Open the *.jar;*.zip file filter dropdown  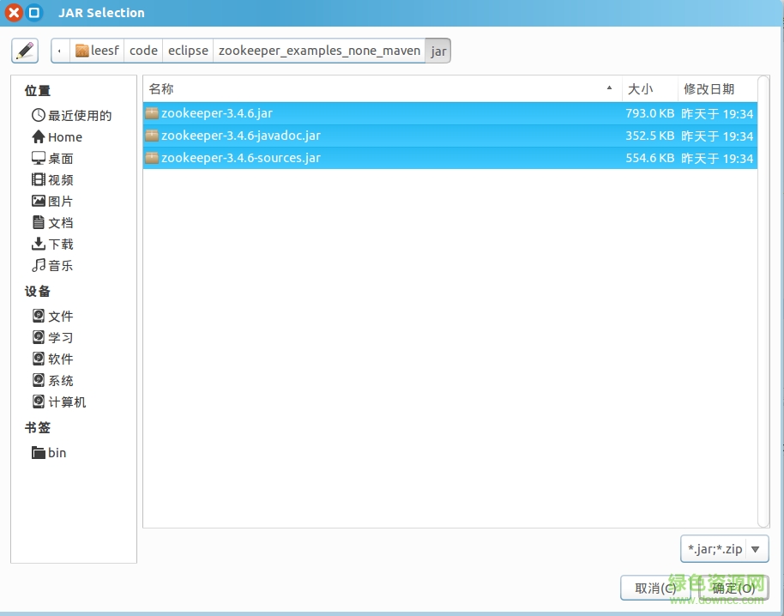[723, 549]
